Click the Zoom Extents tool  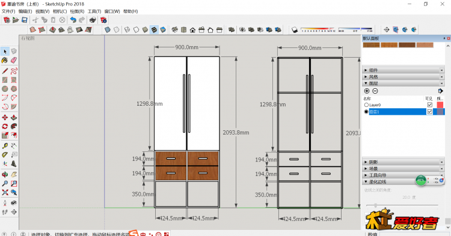click(x=5, y=192)
